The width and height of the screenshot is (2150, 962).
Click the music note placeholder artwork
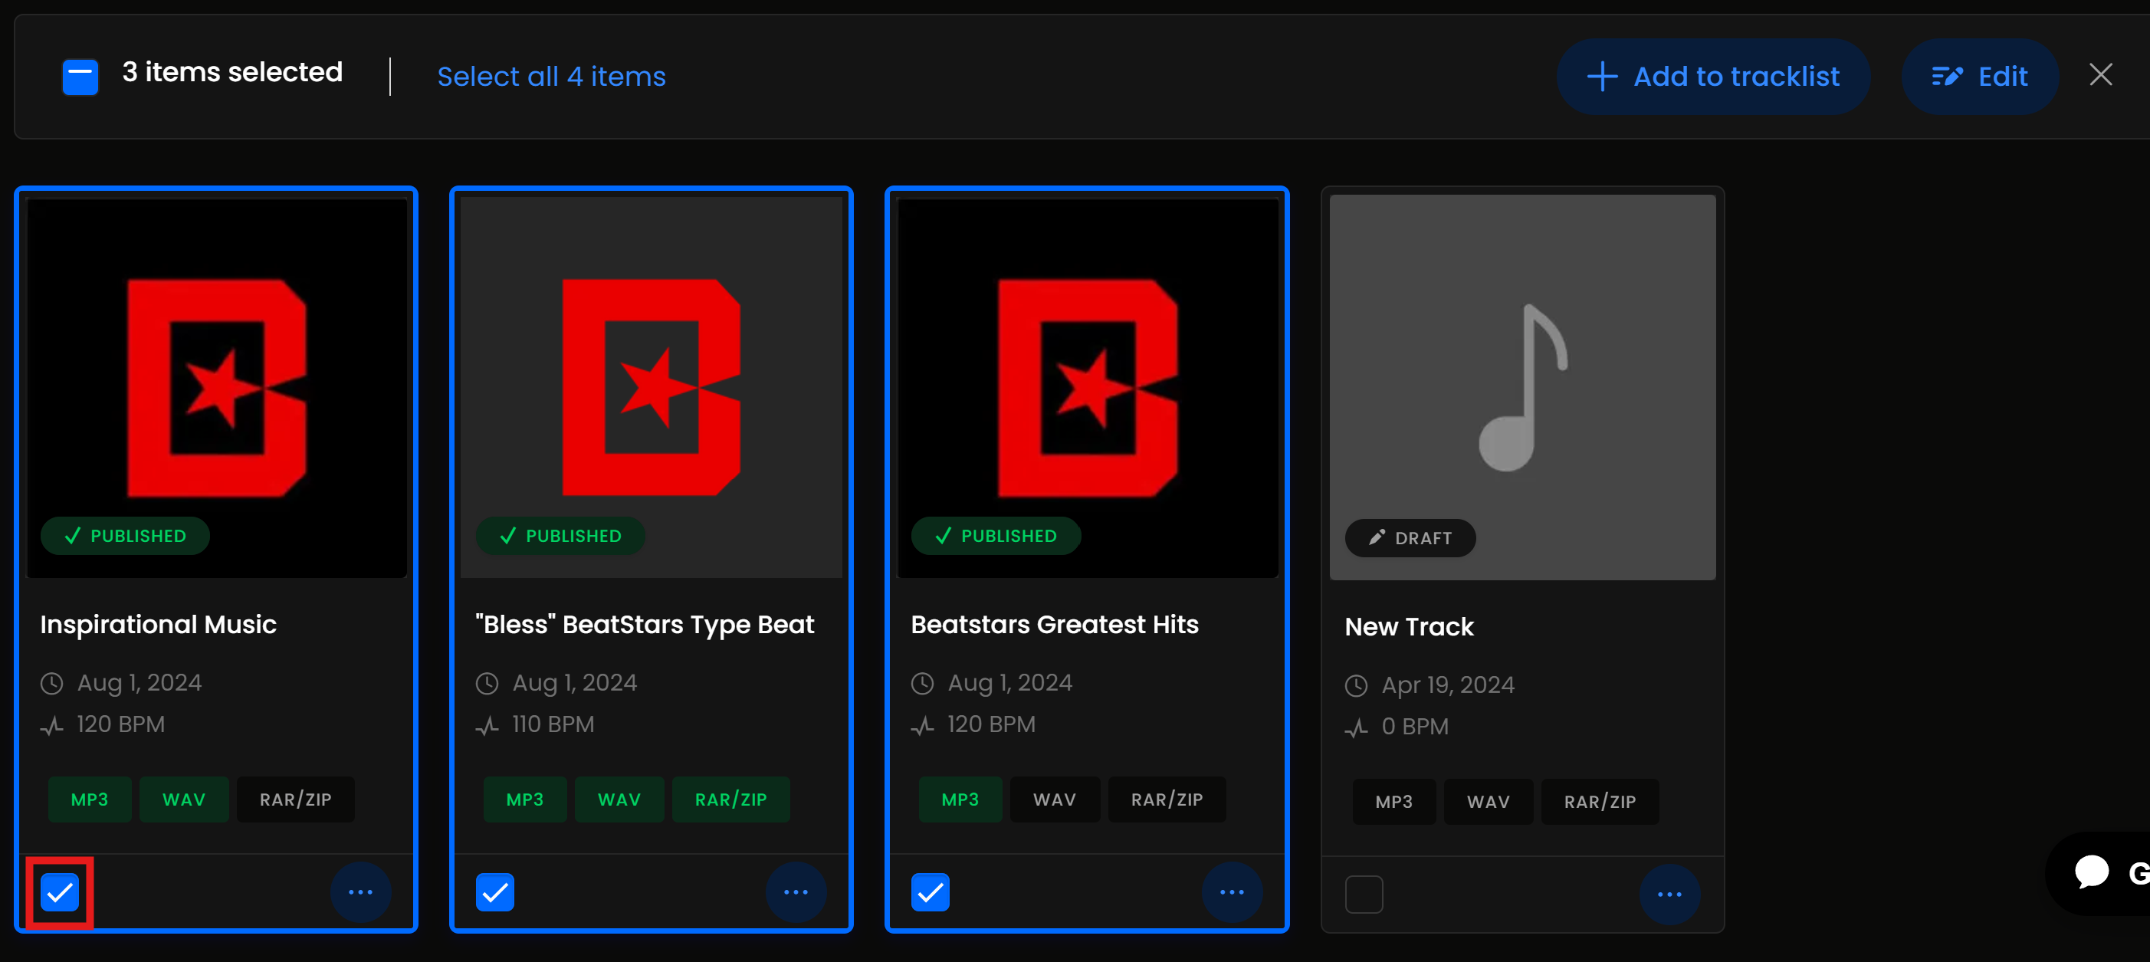1521,387
